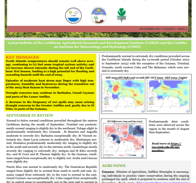Click the small logo in the SPI Difference map corner

[142, 155]
